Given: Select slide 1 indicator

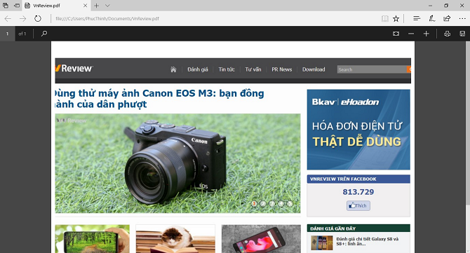Looking at the screenshot, I should tap(254, 204).
